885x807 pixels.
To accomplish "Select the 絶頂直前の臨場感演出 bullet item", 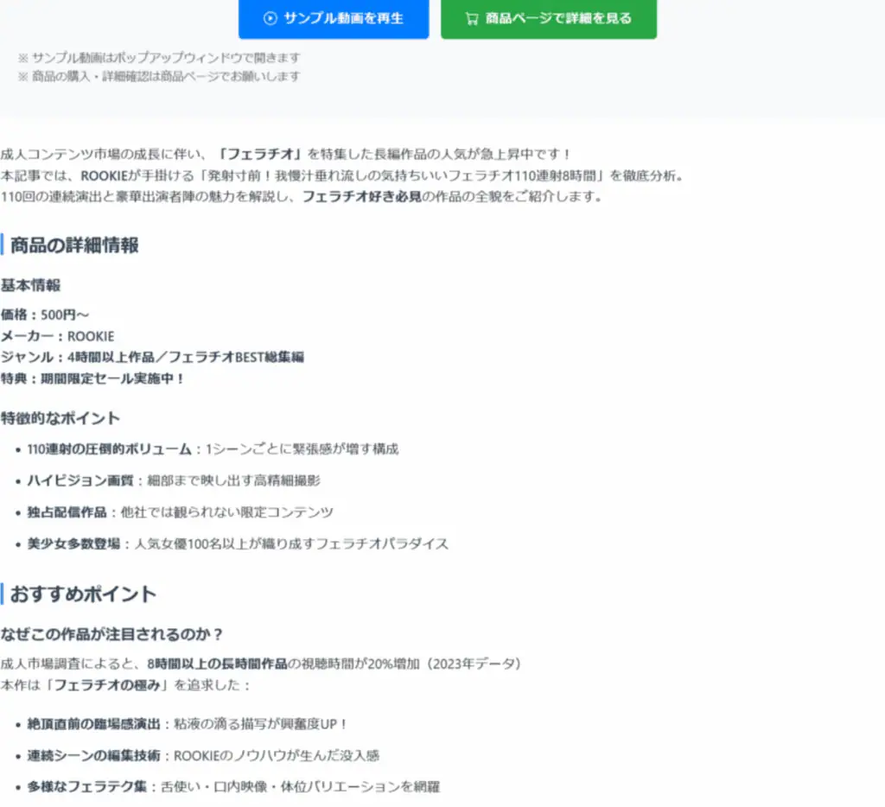I will (187, 723).
